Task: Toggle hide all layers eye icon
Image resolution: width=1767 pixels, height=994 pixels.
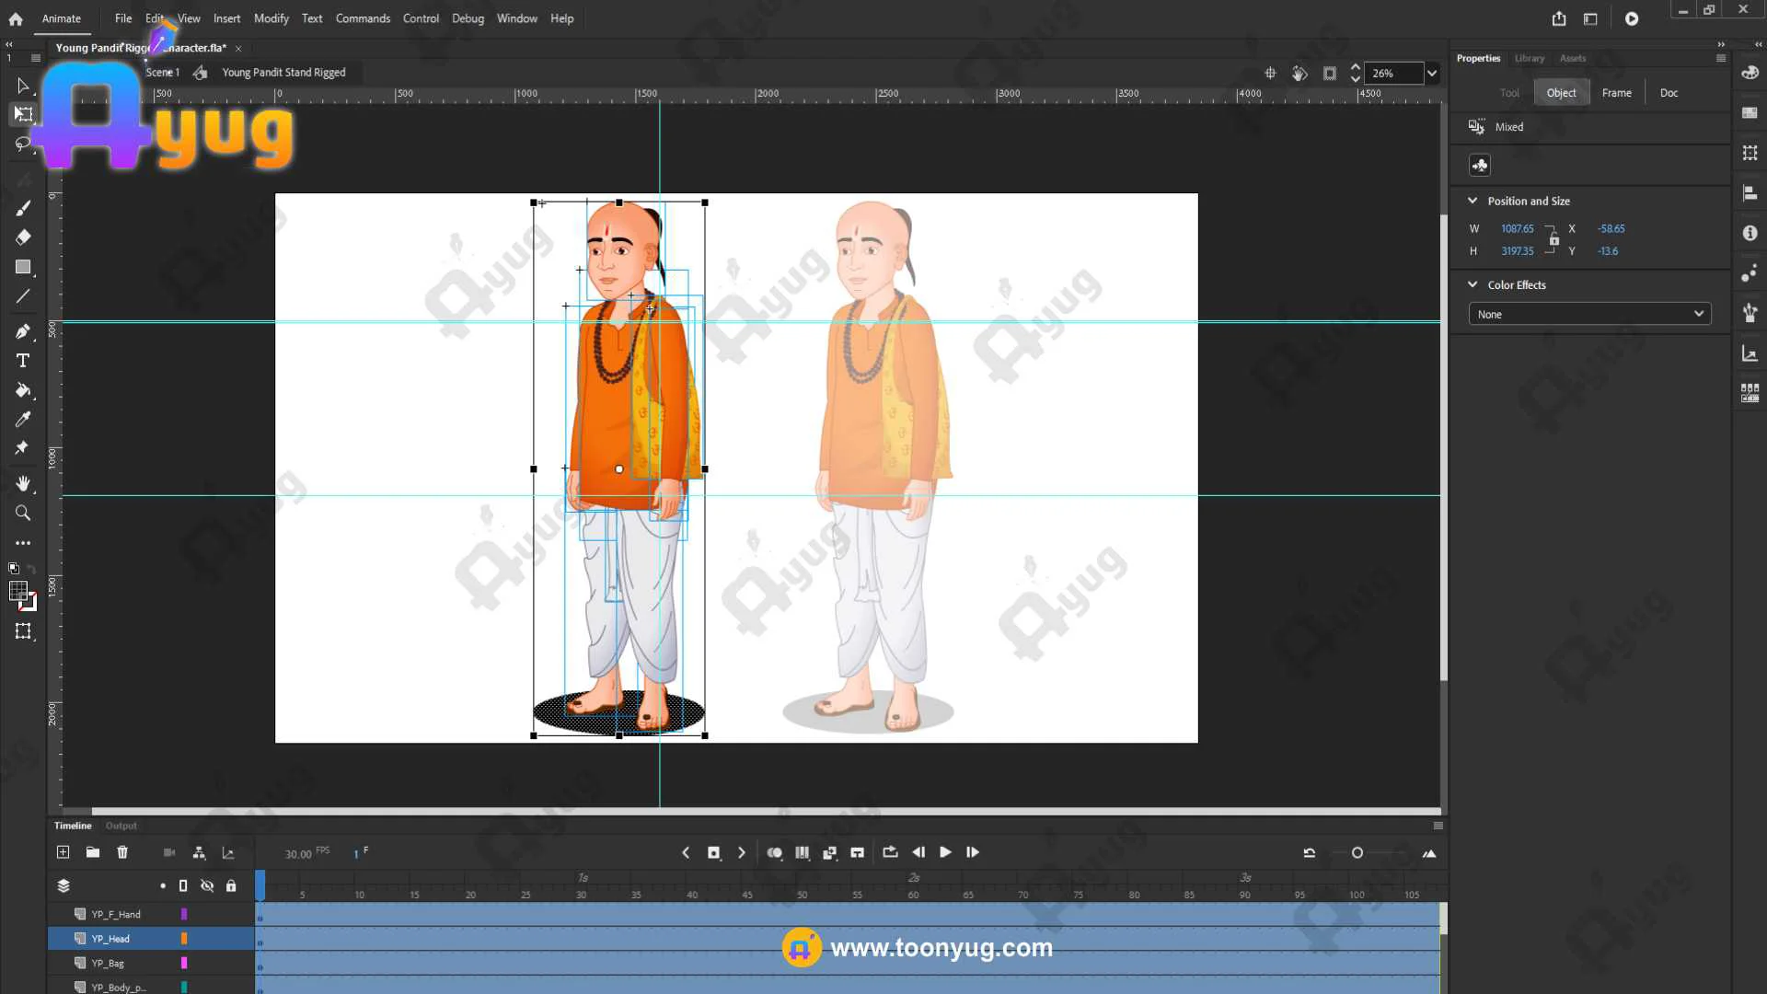Action: click(x=207, y=885)
